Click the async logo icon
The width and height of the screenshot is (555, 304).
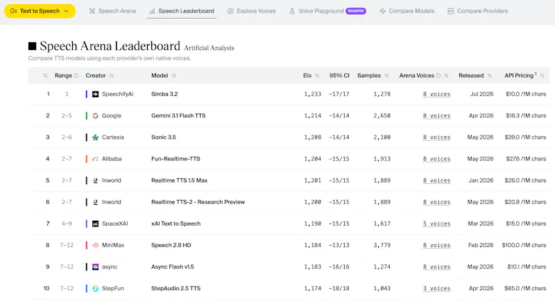click(x=95, y=267)
